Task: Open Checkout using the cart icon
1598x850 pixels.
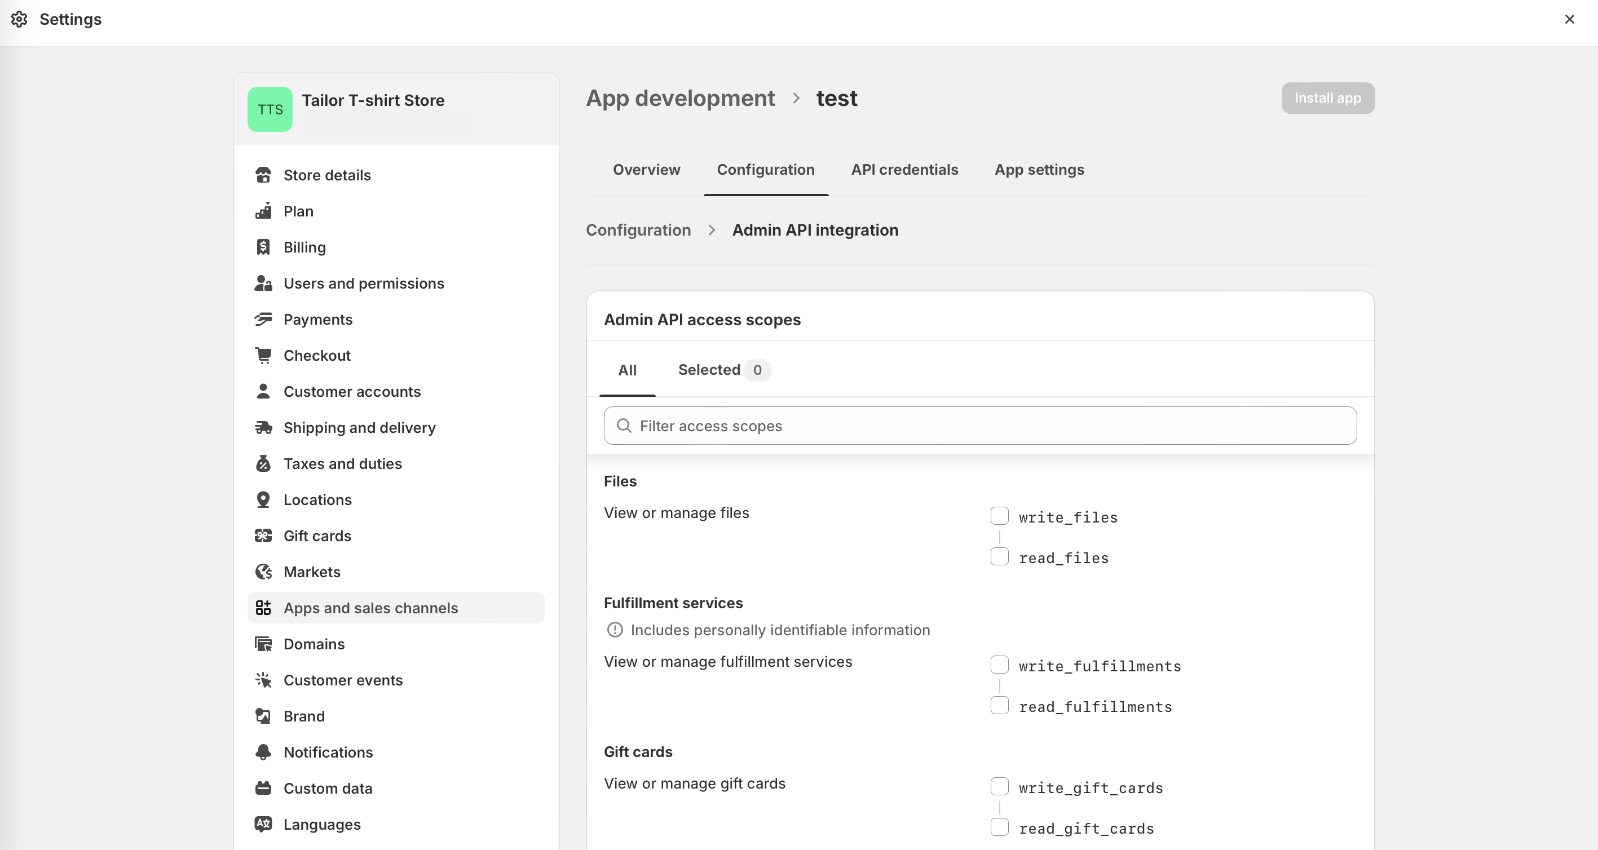Action: (x=263, y=355)
